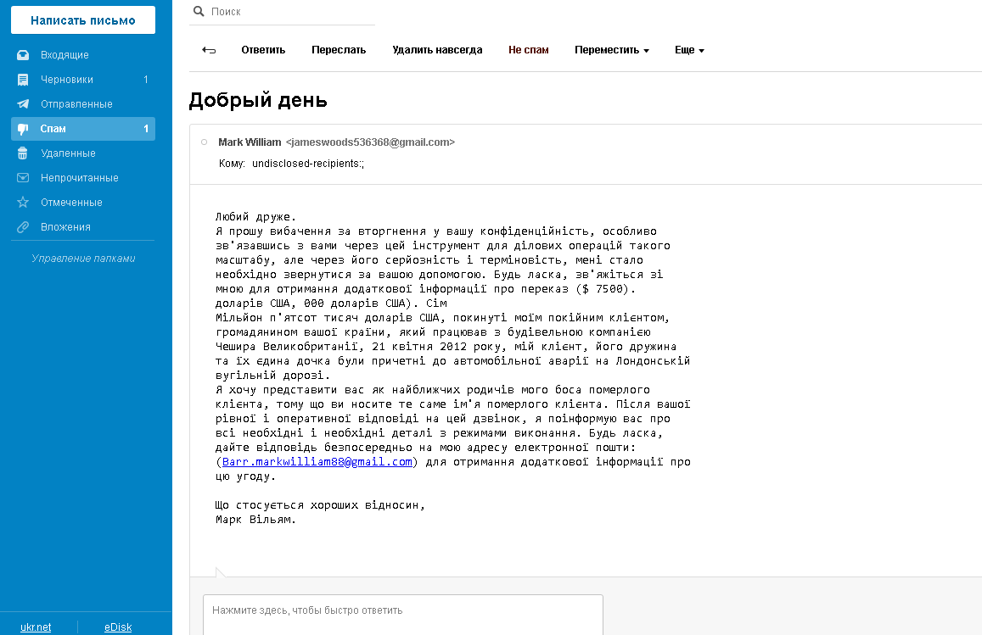Click sender name Mark William
Image resolution: width=982 pixels, height=635 pixels.
[250, 142]
